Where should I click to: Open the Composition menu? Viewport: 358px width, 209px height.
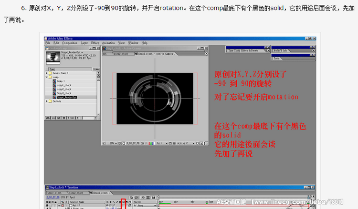69,43
